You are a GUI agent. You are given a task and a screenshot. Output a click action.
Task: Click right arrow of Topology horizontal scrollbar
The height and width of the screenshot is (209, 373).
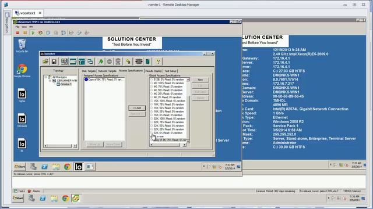coord(75,146)
